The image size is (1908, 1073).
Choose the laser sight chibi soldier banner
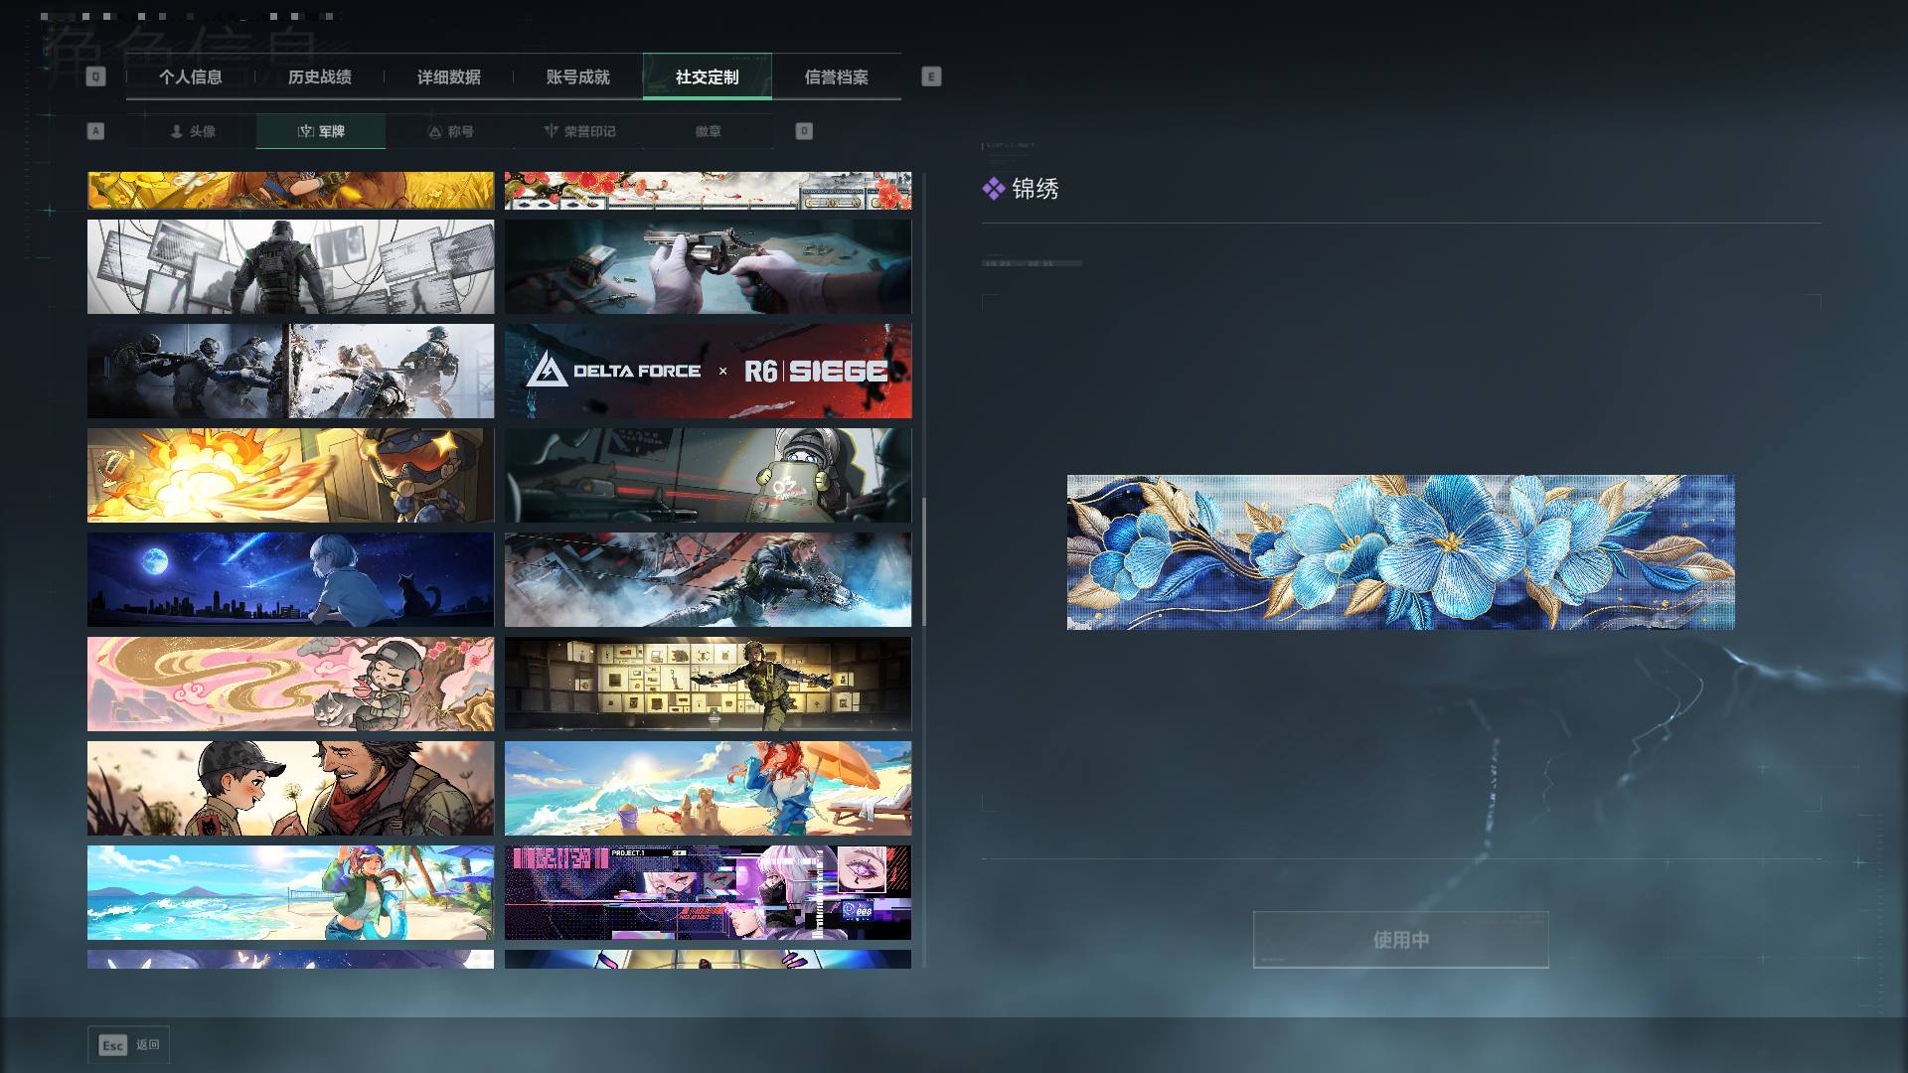click(708, 475)
